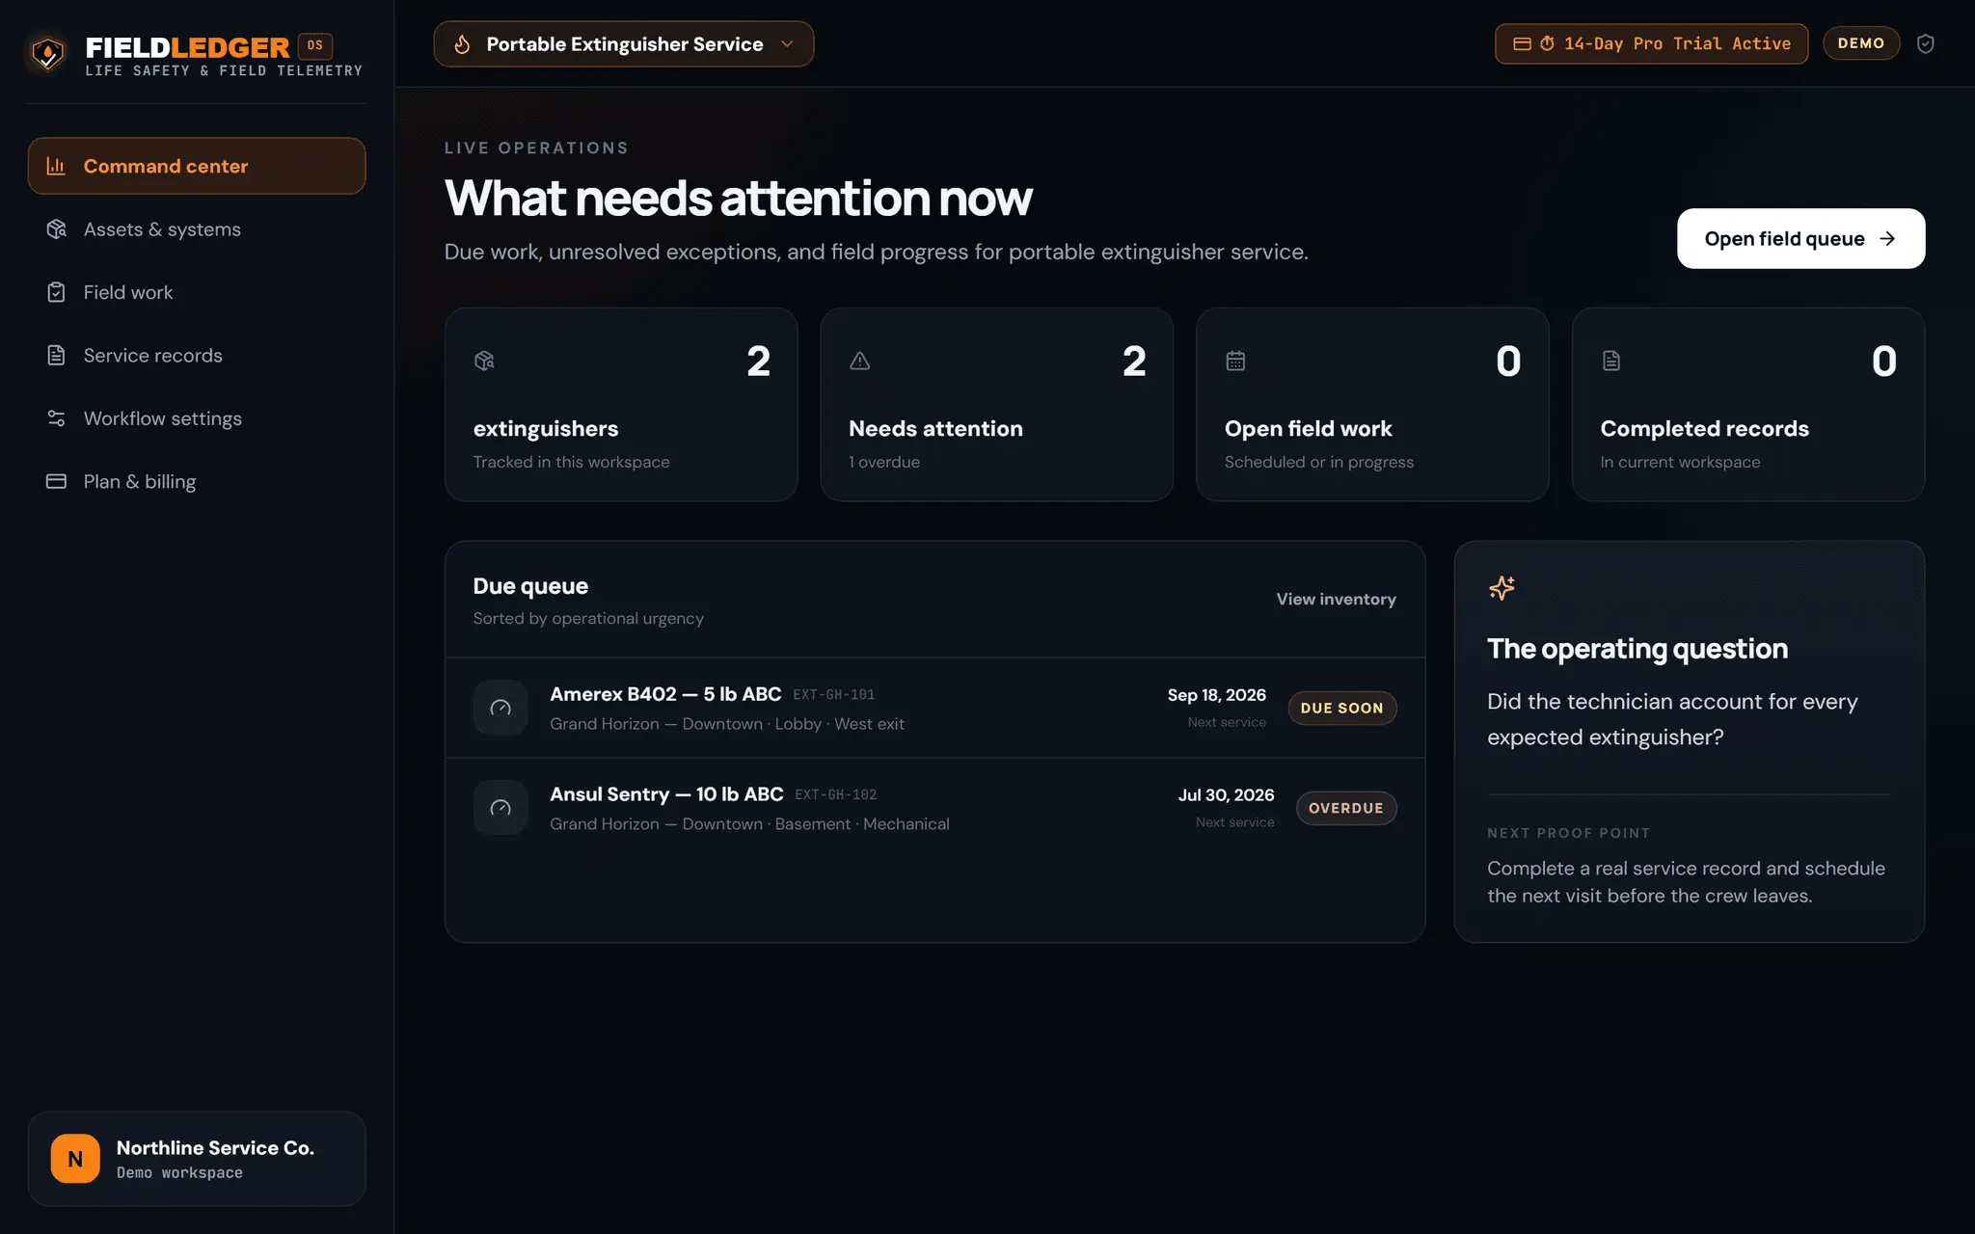
Task: Click the sparkle icon above operating question
Action: 1502,587
